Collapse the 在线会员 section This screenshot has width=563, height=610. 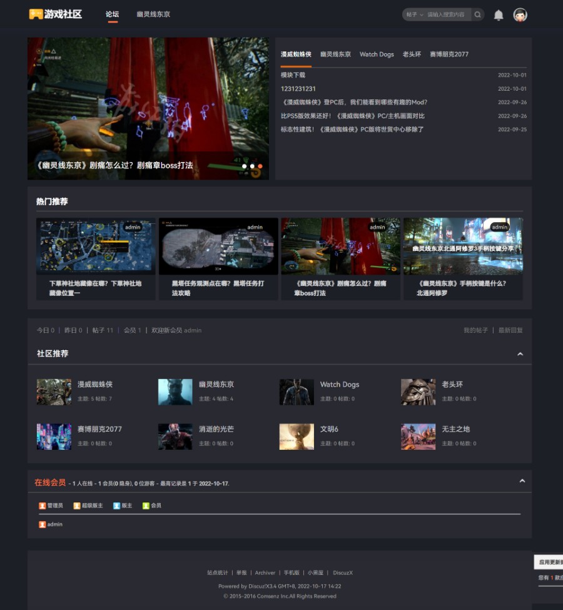point(522,481)
